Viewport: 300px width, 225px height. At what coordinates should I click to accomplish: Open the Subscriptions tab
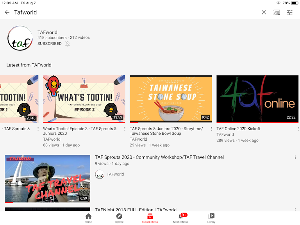[150, 218]
